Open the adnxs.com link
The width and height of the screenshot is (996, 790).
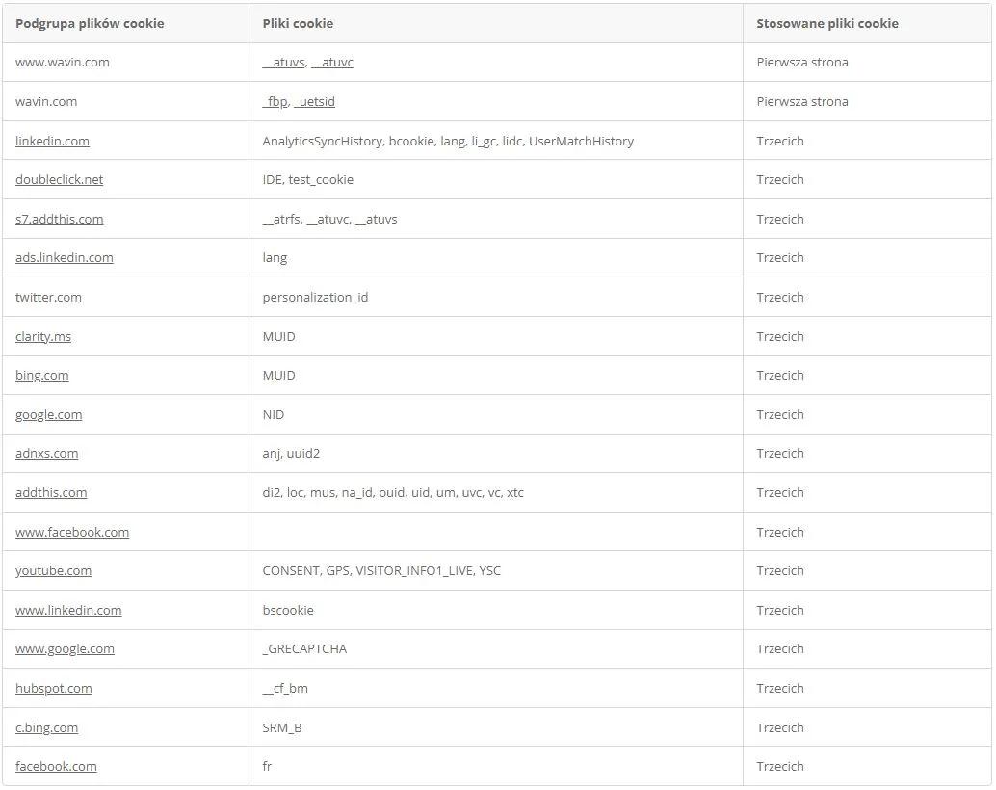coord(47,454)
